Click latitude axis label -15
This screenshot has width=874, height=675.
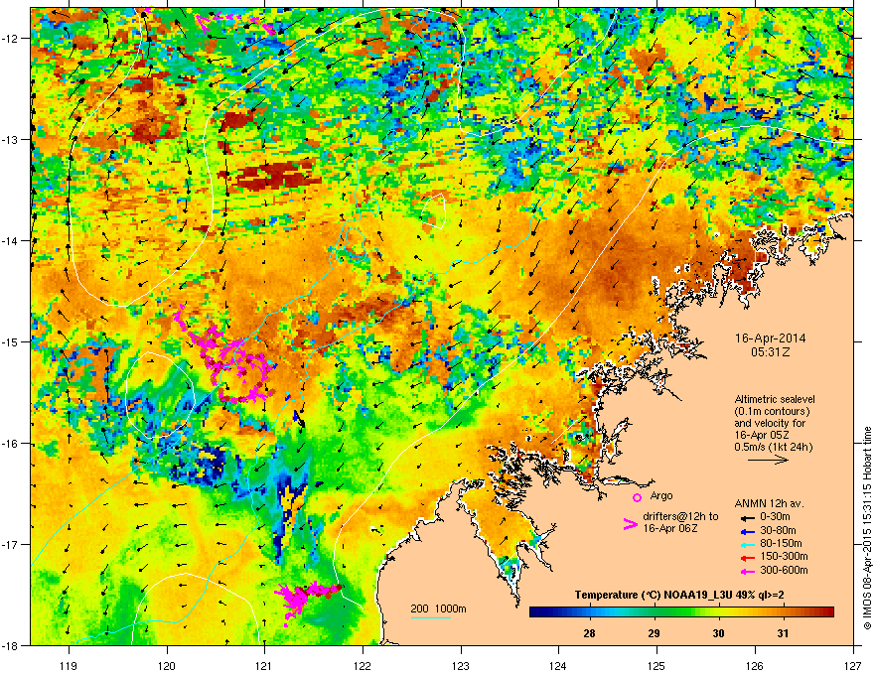(x=10, y=341)
